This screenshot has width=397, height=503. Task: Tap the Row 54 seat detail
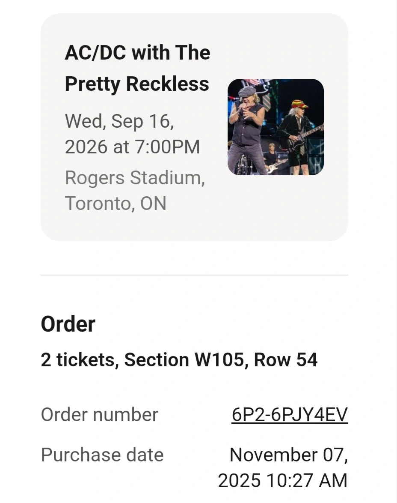(285, 360)
